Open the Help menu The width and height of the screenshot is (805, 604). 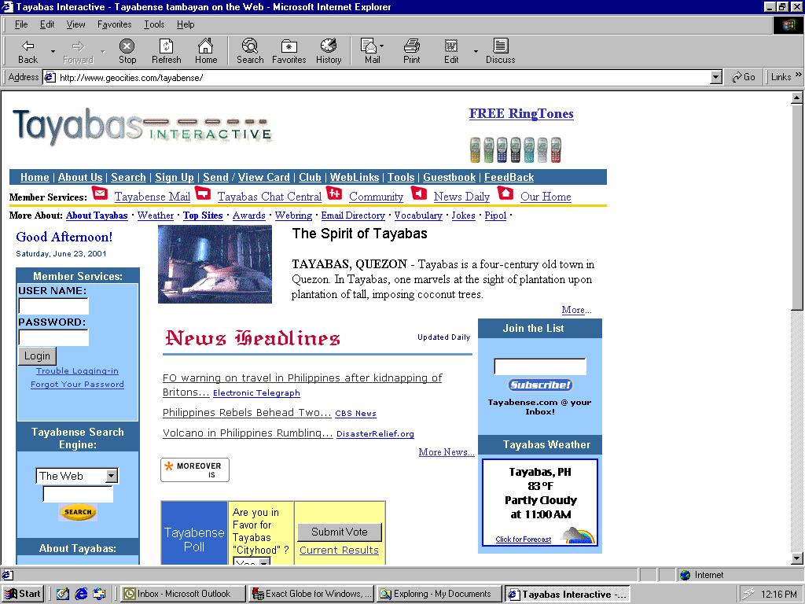tap(186, 24)
